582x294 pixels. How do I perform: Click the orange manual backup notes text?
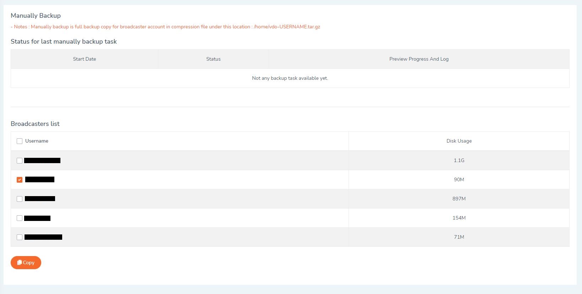click(x=165, y=27)
